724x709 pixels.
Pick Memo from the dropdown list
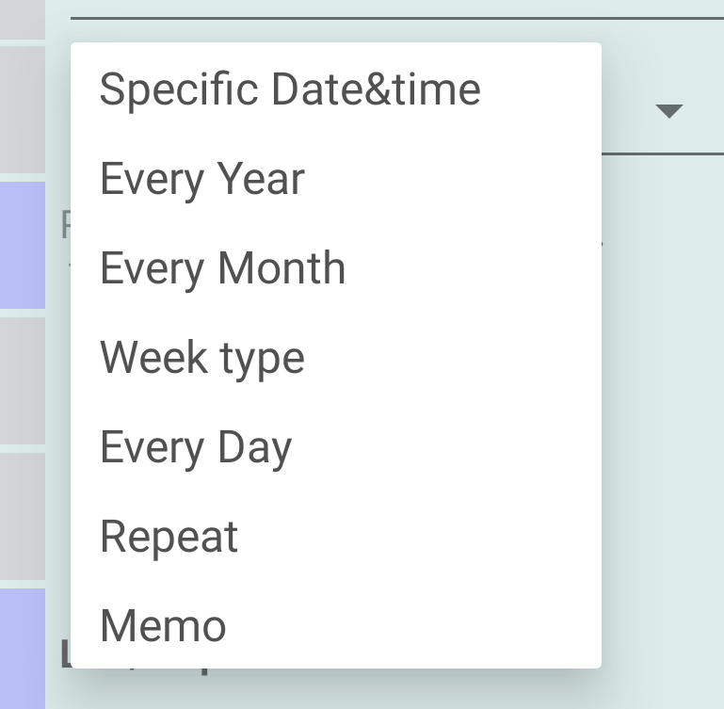163,626
